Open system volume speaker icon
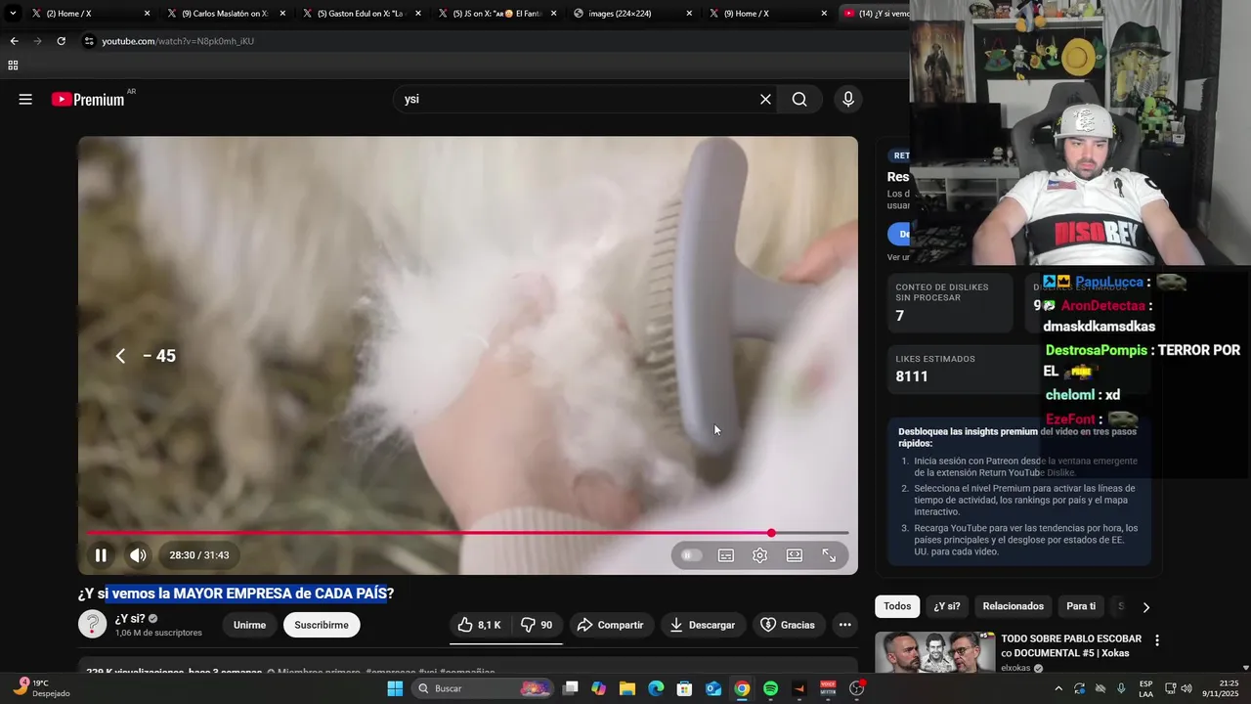The image size is (1251, 704). click(1186, 688)
